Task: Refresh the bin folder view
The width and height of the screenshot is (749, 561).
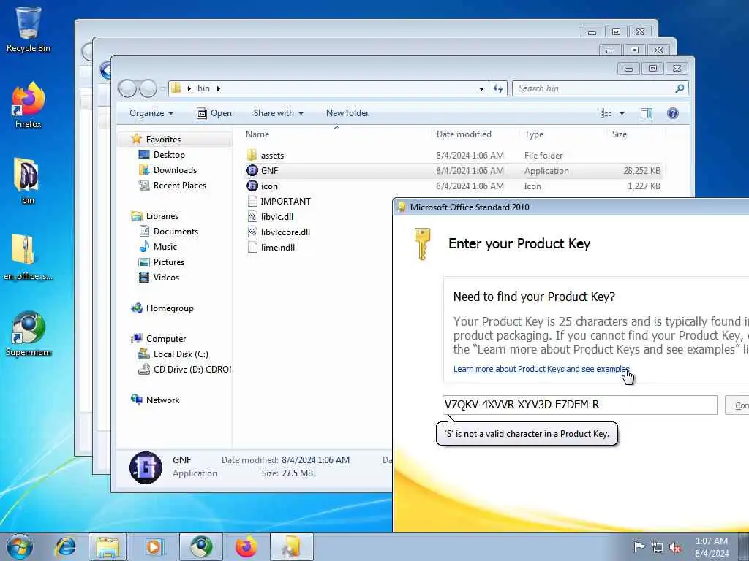Action: (498, 88)
